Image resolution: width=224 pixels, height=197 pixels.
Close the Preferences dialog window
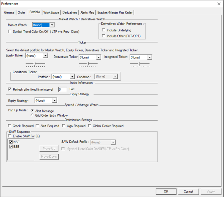219,4
